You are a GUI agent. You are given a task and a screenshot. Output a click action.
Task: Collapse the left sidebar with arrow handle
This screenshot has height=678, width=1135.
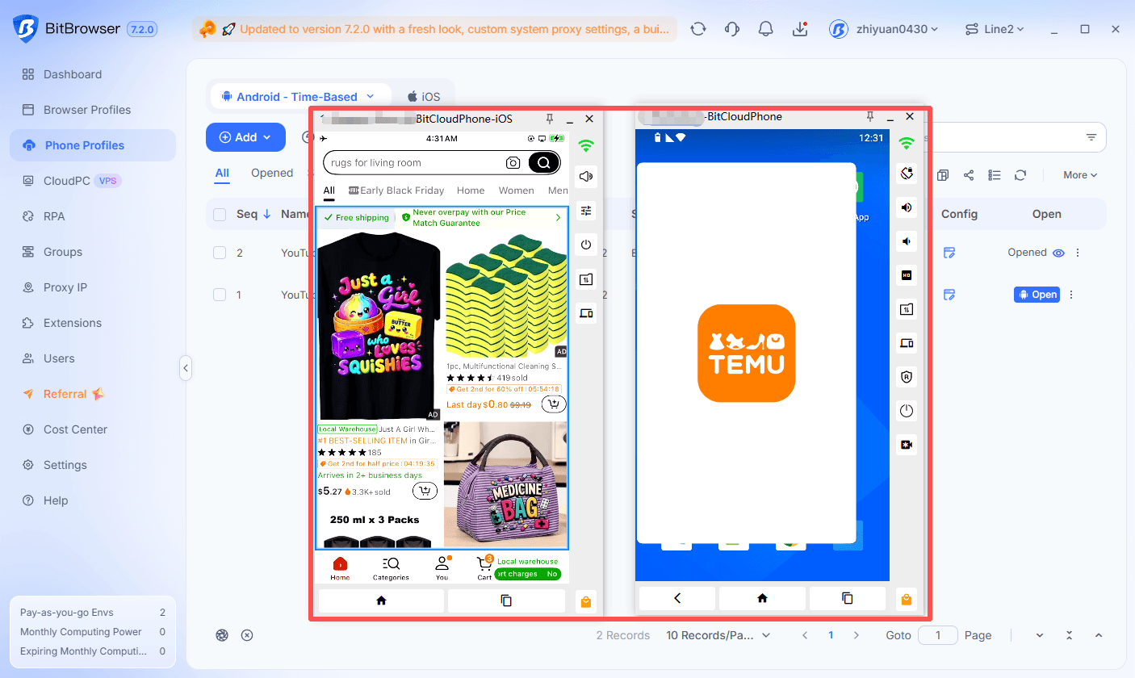186,368
